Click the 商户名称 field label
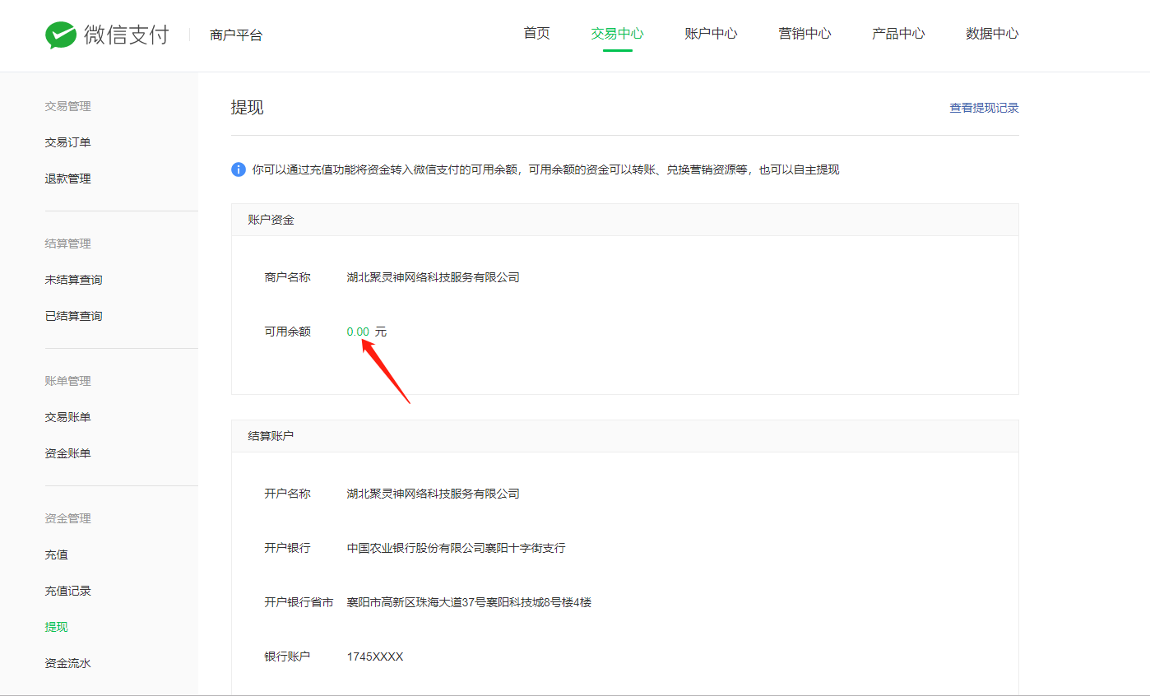The width and height of the screenshot is (1150, 696). tap(287, 277)
